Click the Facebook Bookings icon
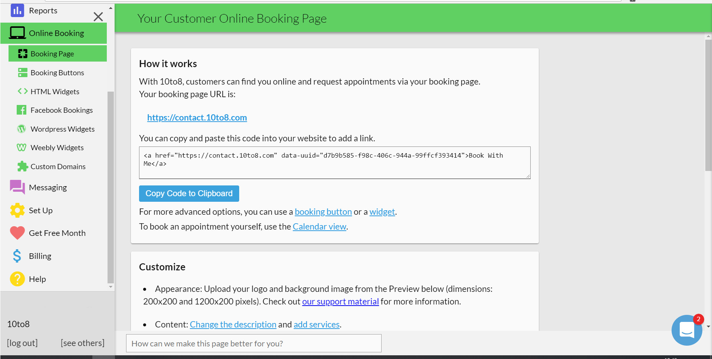Screen dimensions: 712x359 (22, 110)
